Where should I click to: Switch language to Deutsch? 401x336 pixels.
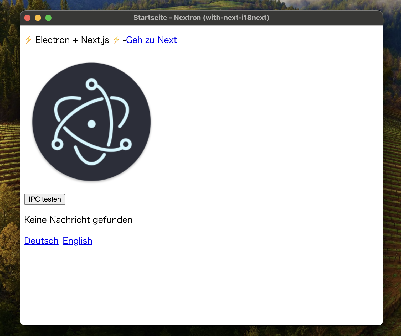41,241
